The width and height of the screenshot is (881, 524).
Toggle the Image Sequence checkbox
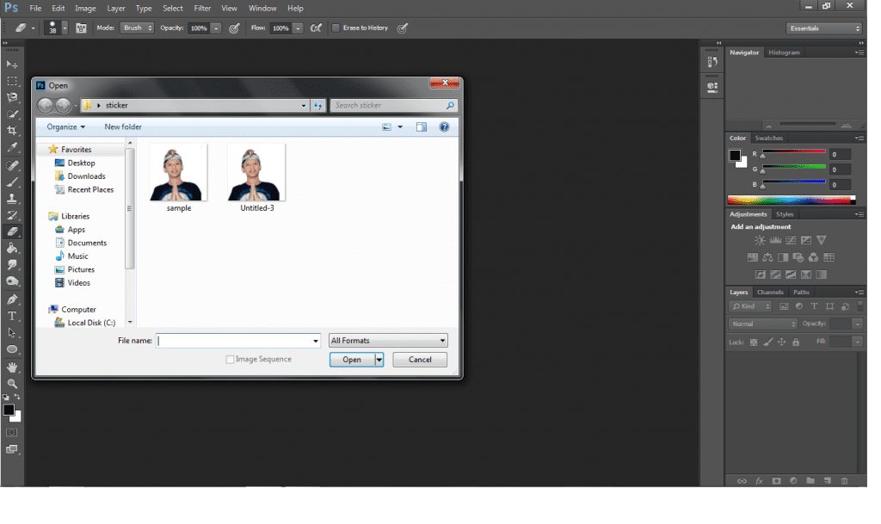(x=230, y=360)
